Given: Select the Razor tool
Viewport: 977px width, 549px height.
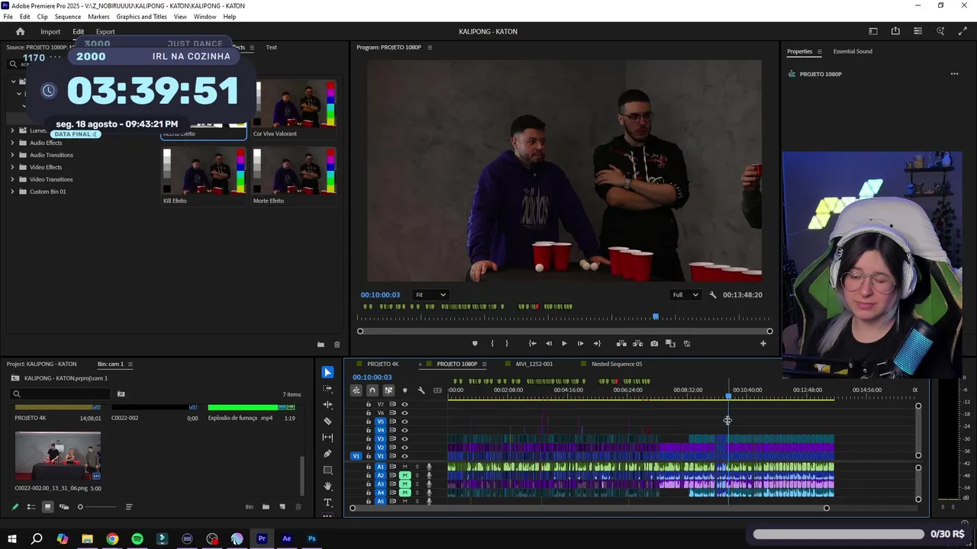Looking at the screenshot, I should (x=327, y=421).
